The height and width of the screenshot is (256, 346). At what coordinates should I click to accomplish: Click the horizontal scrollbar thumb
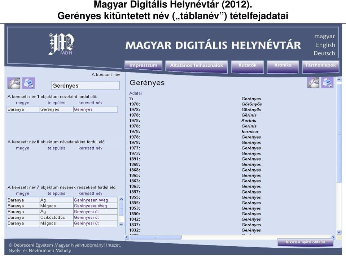(x=156, y=237)
